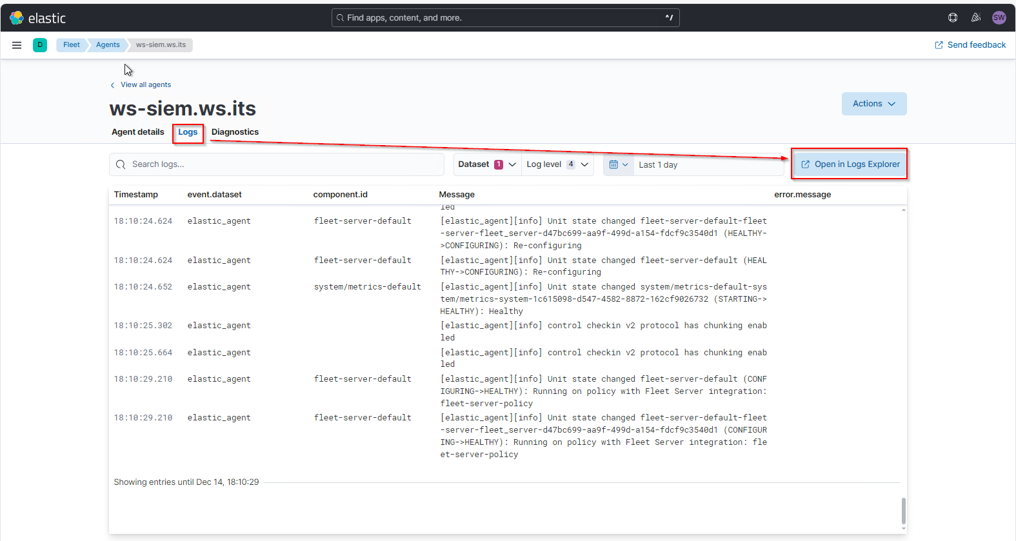This screenshot has height=541, width=1016.
Task: Click Showing entries until Dec 14 text
Action: tap(186, 482)
